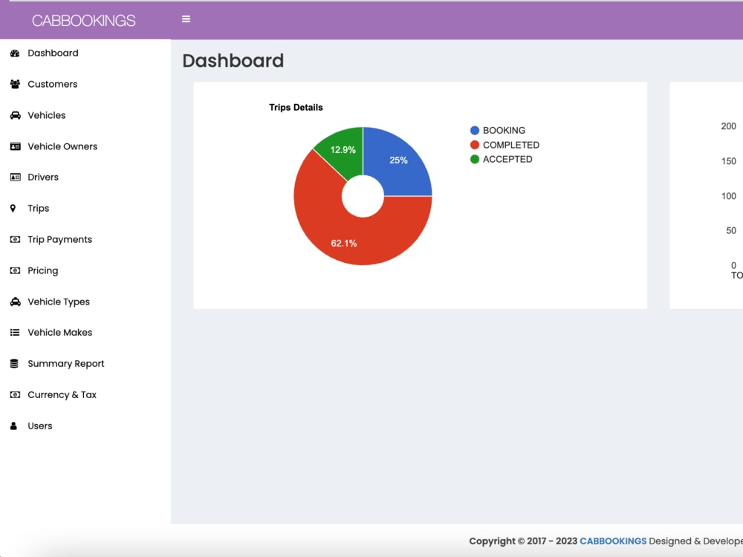Click the Vehicle Owners ID card icon
743x557 pixels.
tap(15, 146)
